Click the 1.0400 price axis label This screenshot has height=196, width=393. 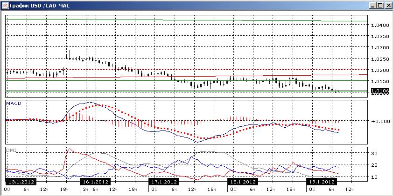(x=380, y=25)
